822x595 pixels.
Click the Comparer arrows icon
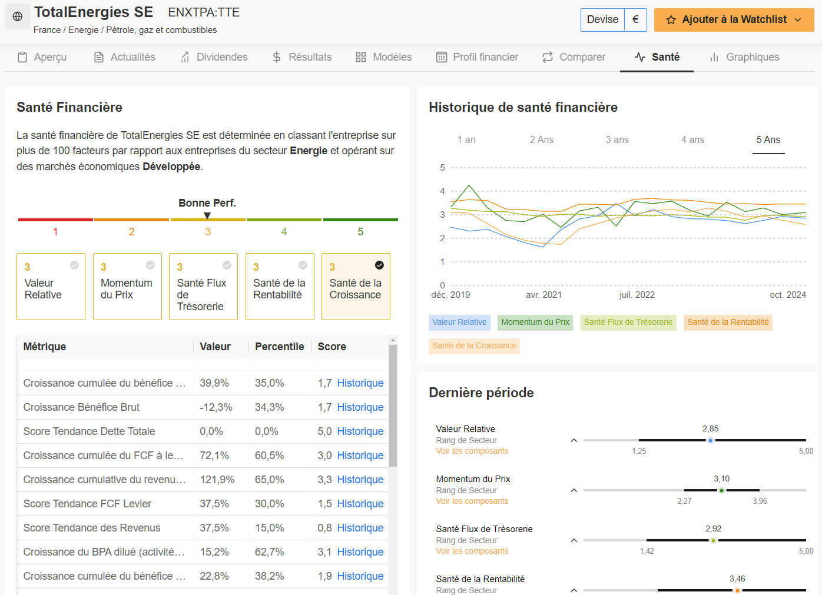(x=548, y=57)
